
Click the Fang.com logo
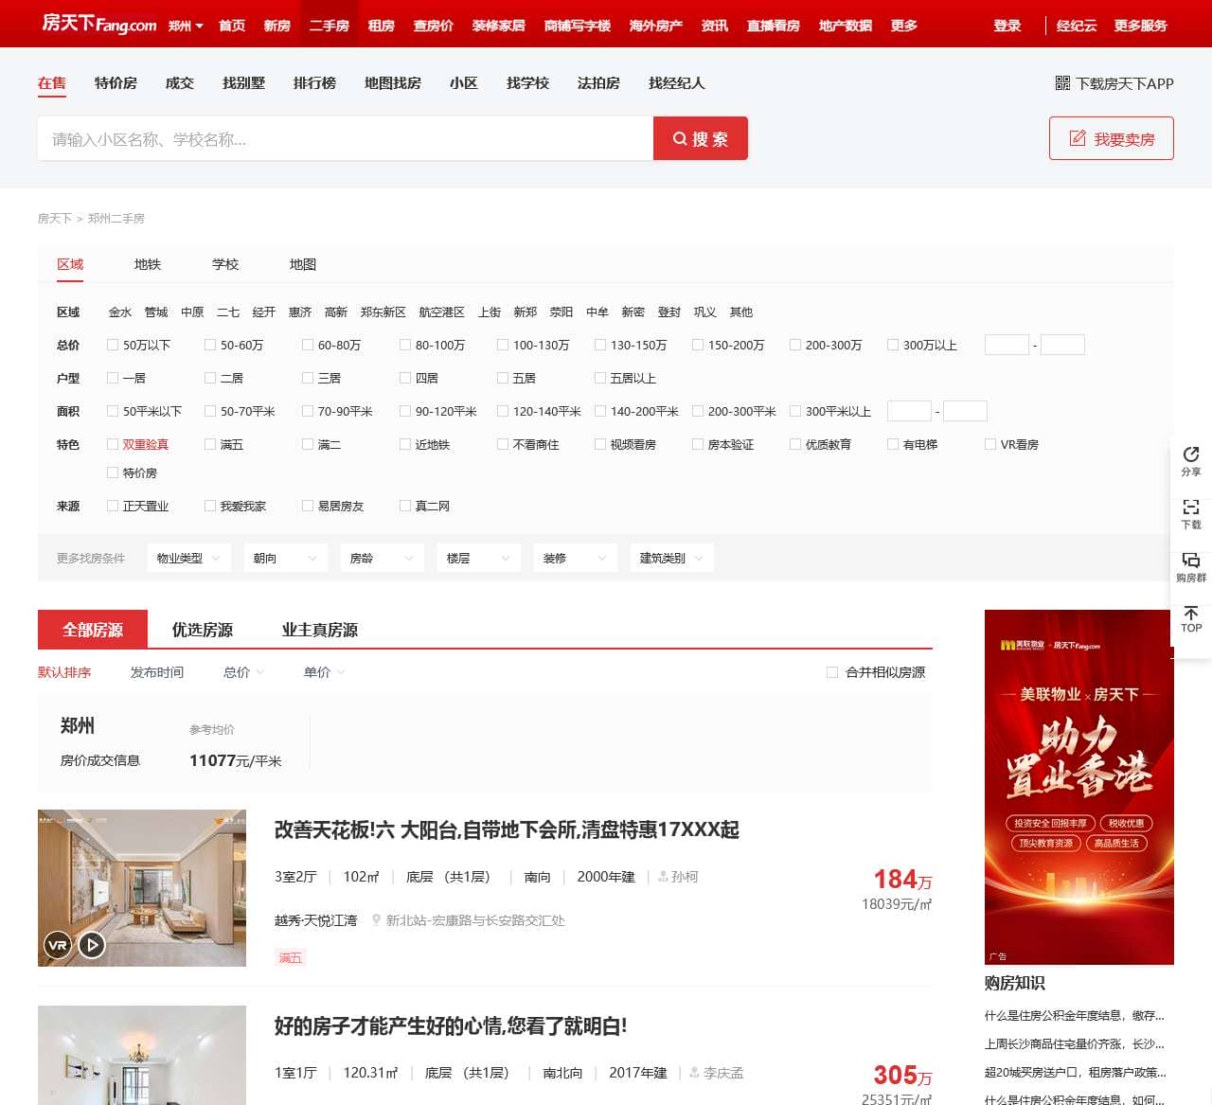99,24
